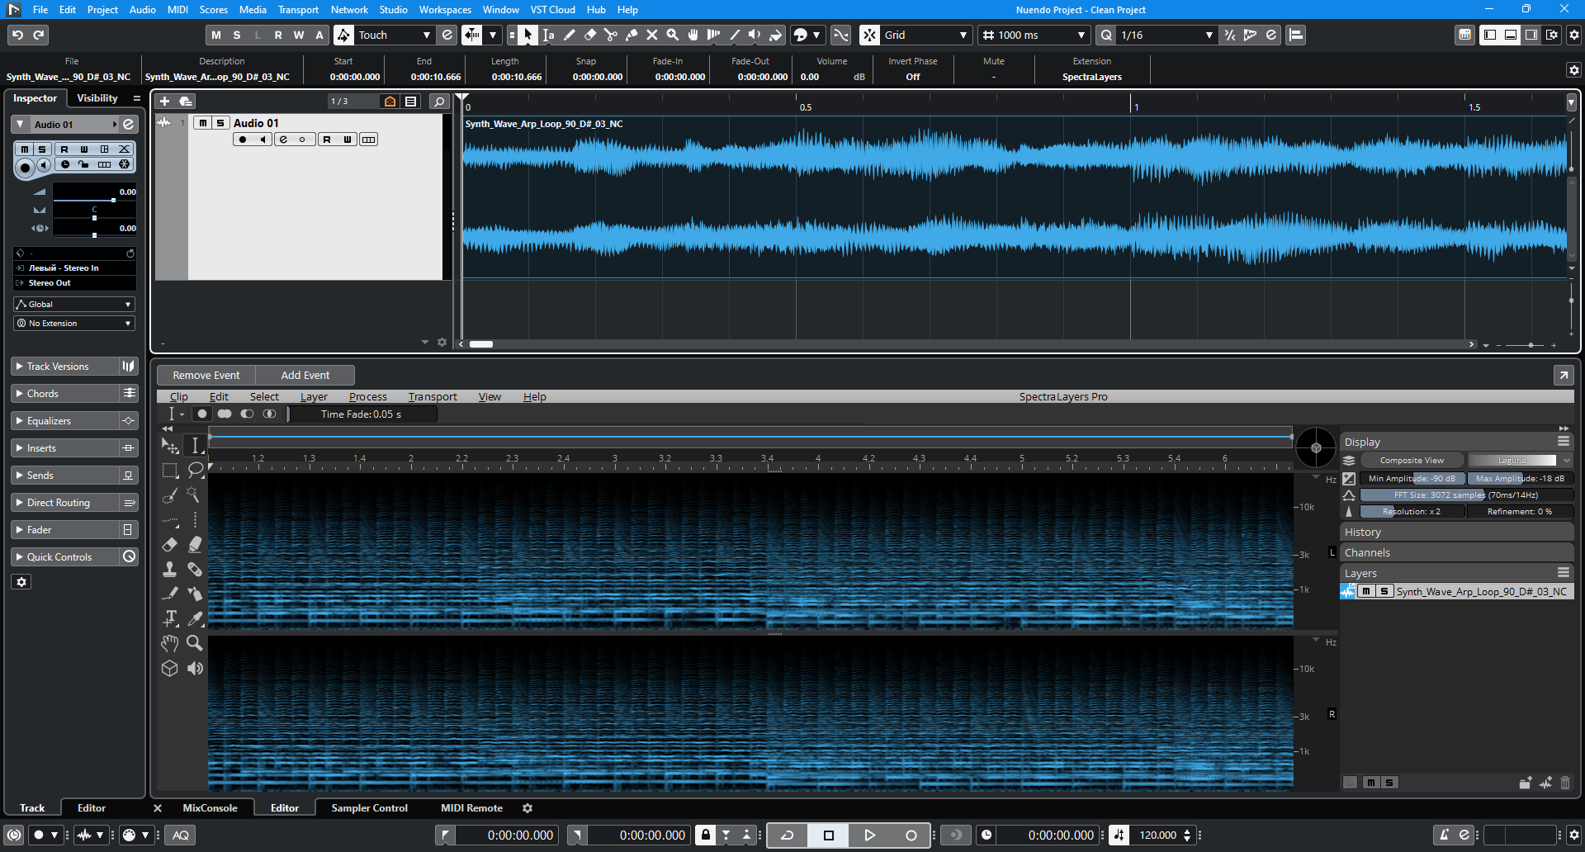Click the Undo arrow icon
The width and height of the screenshot is (1585, 852).
coord(18,35)
